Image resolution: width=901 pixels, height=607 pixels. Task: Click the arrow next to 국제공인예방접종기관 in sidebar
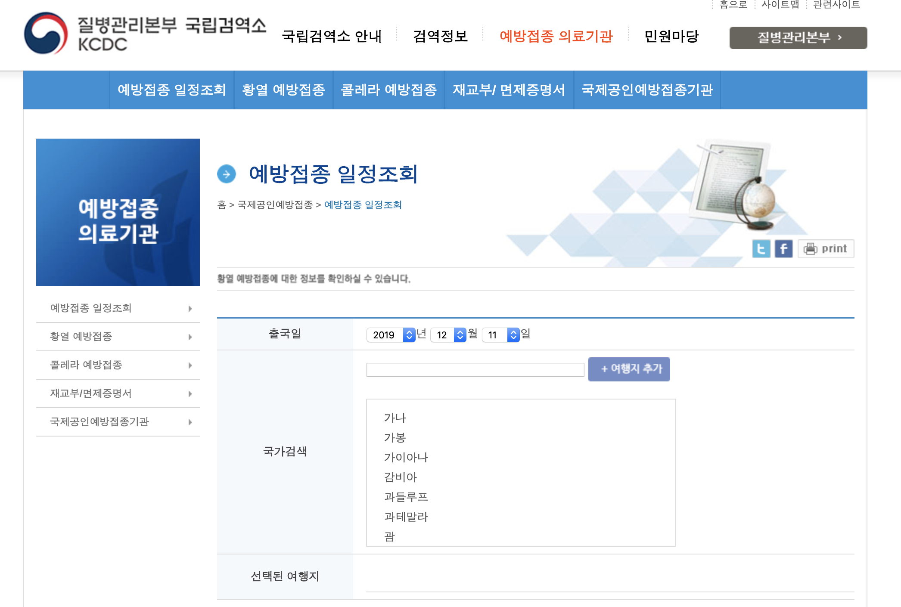coord(190,422)
